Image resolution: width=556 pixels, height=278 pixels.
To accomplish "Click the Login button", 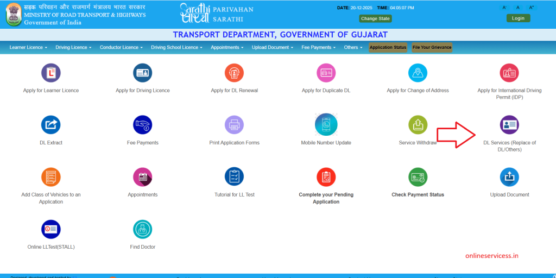I will [x=518, y=18].
